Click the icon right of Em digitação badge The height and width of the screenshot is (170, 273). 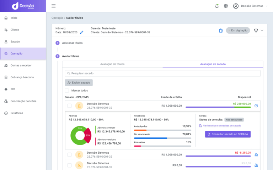click(x=256, y=30)
